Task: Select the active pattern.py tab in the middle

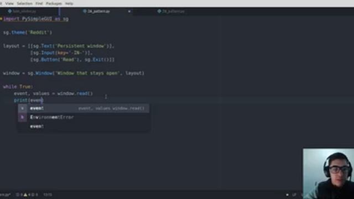Action: click(98, 11)
